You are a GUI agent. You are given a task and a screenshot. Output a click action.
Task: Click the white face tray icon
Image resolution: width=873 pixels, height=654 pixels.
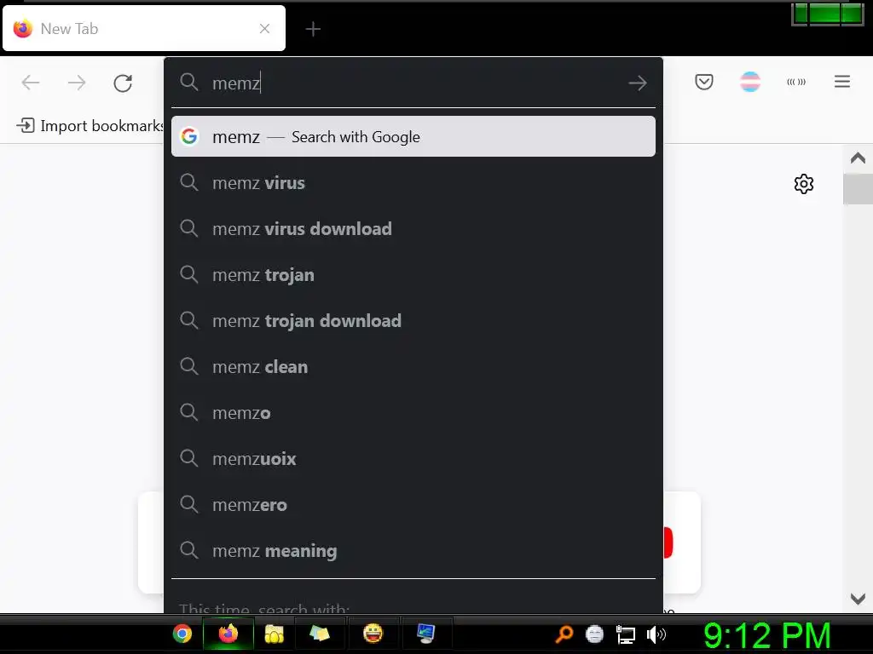click(x=594, y=634)
